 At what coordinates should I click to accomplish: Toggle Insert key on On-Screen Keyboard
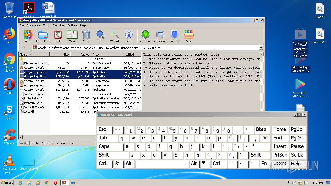[280, 147]
